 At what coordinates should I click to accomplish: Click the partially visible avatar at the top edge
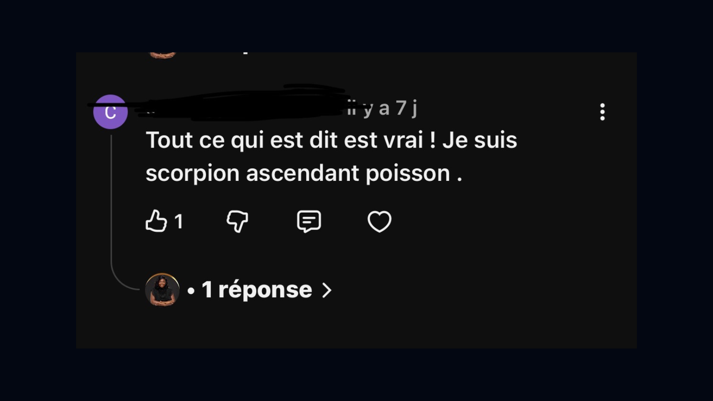coord(162,55)
